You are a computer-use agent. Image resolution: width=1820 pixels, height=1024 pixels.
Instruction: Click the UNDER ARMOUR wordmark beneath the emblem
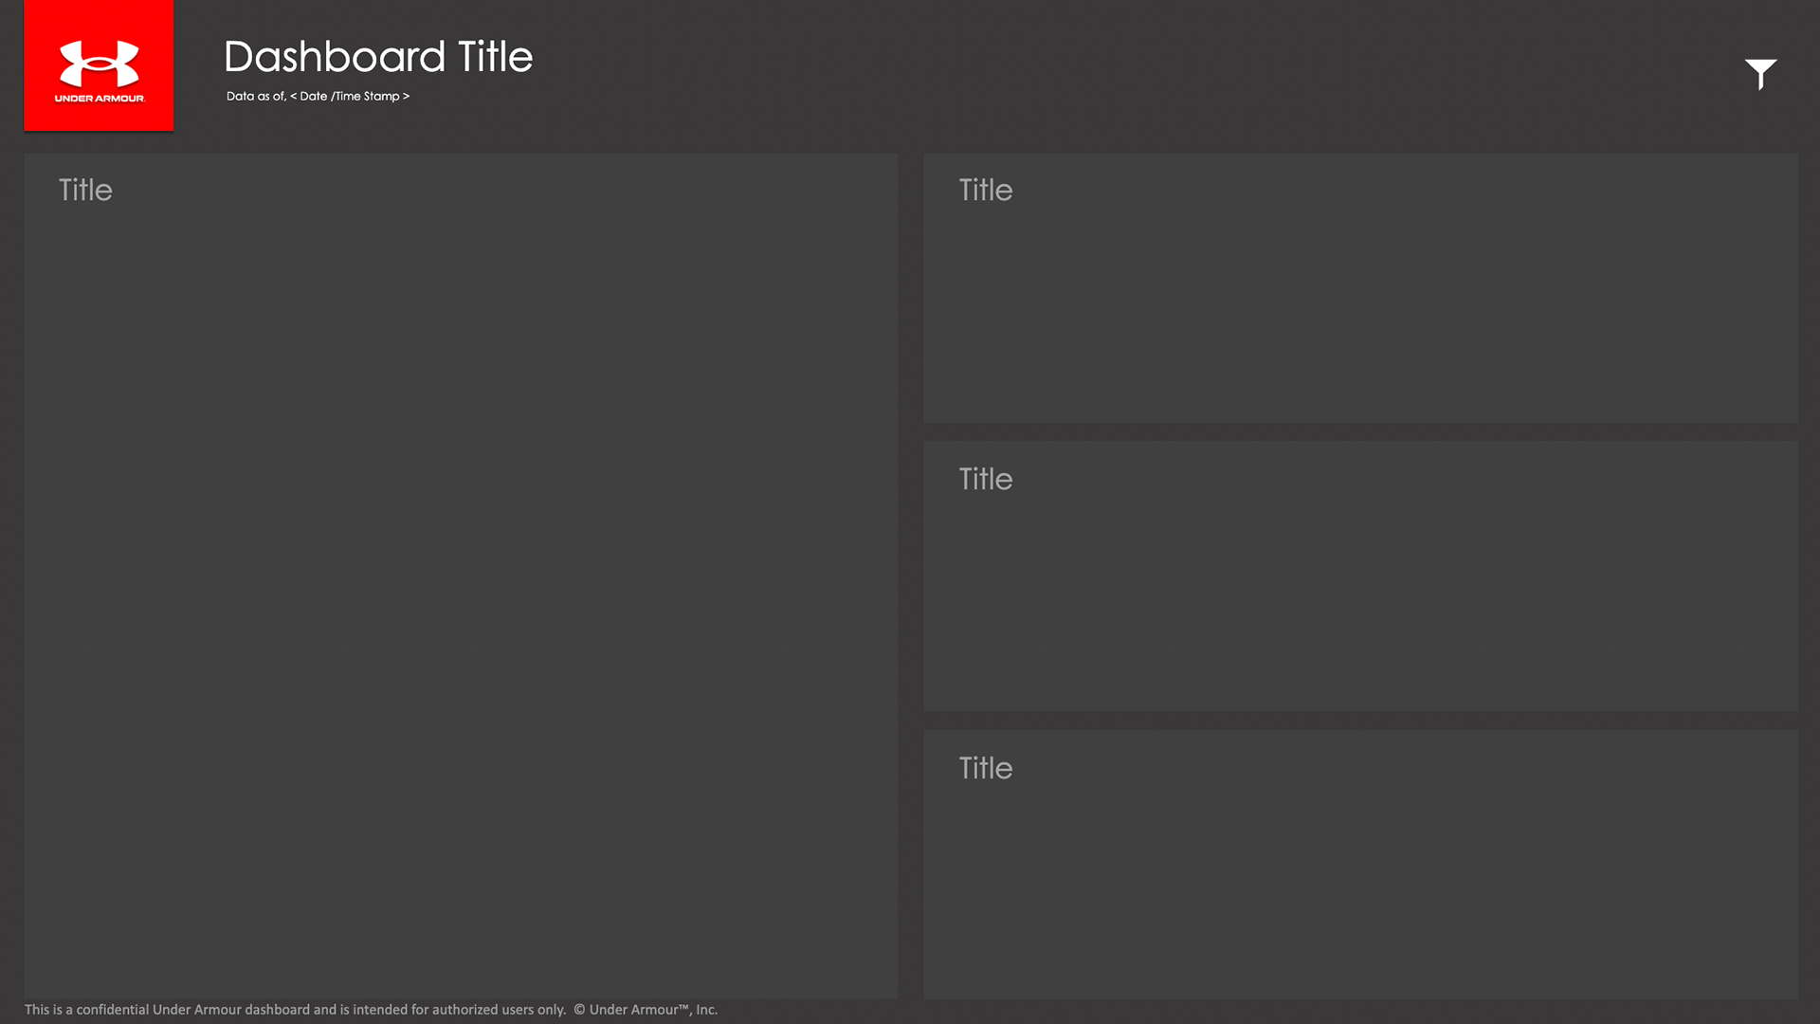pos(99,99)
